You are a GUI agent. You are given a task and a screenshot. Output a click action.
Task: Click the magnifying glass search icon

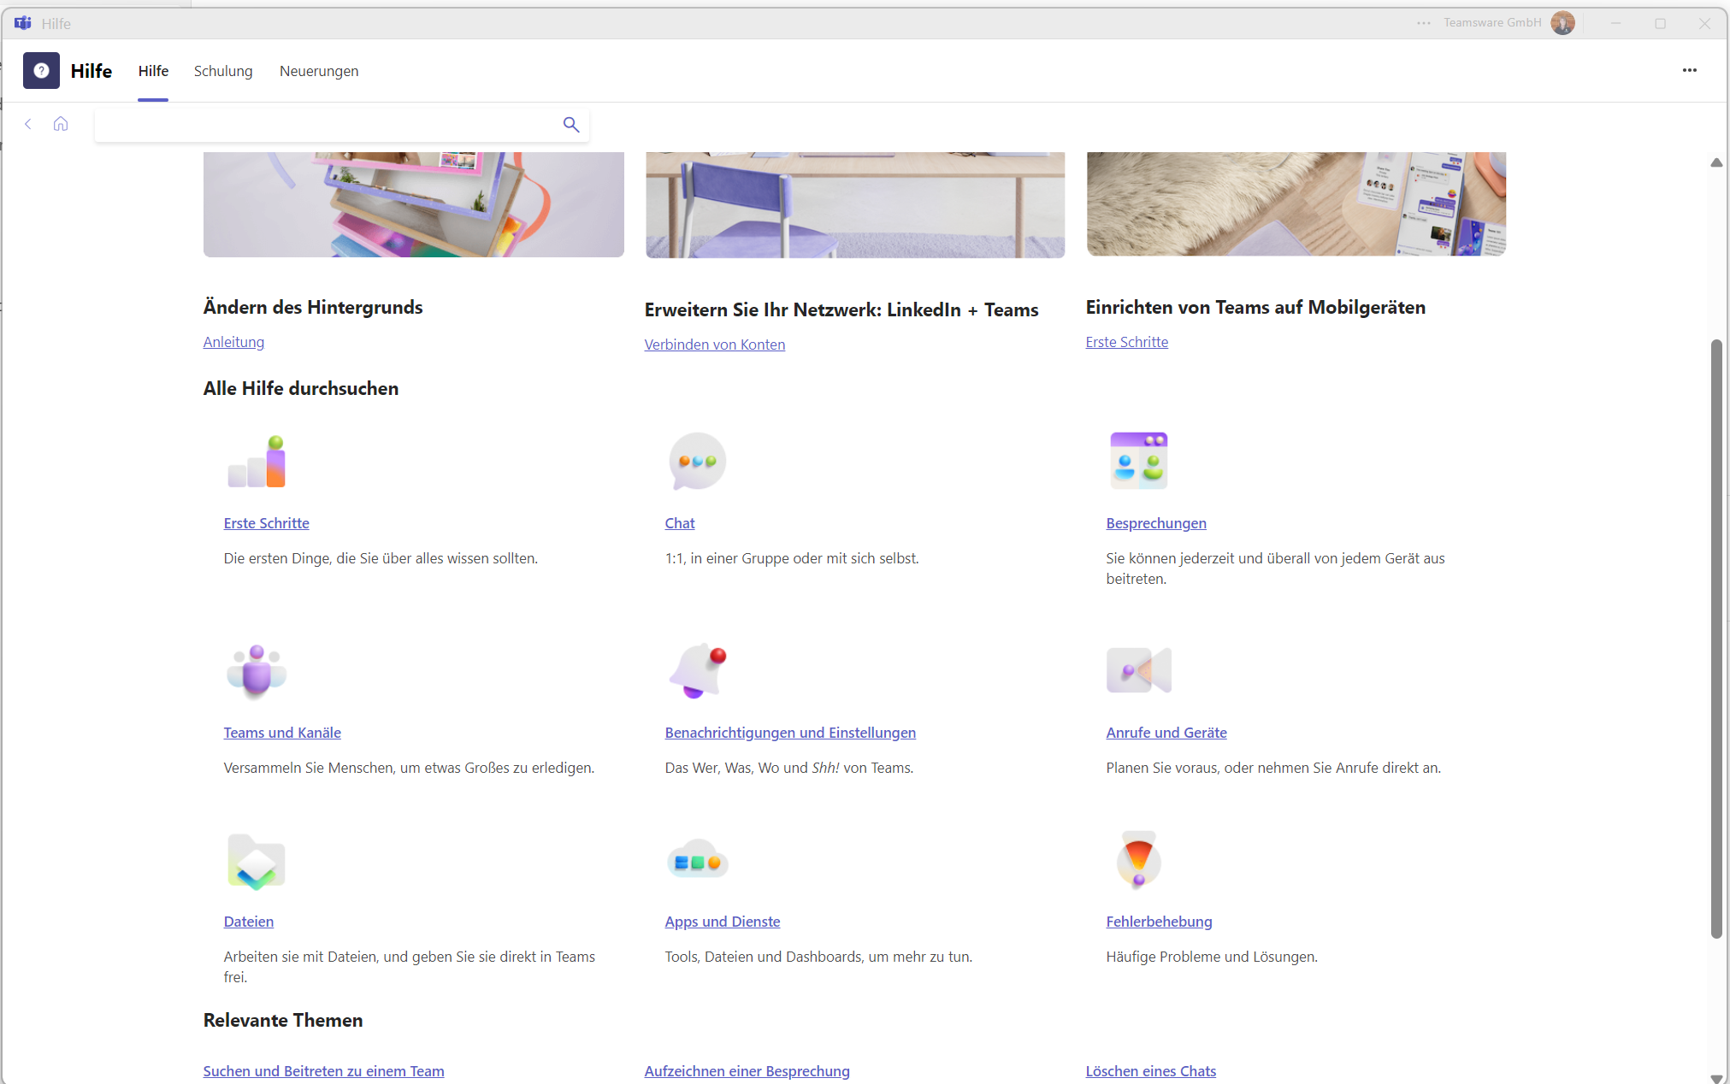pyautogui.click(x=571, y=125)
